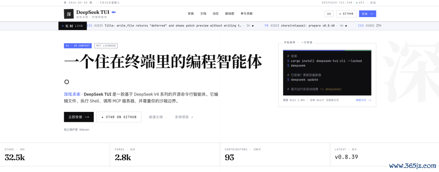This screenshot has height=172, width=439.
Task: Click the blue fish icon beside DeepSeek TUI
Action: tap(113, 12)
